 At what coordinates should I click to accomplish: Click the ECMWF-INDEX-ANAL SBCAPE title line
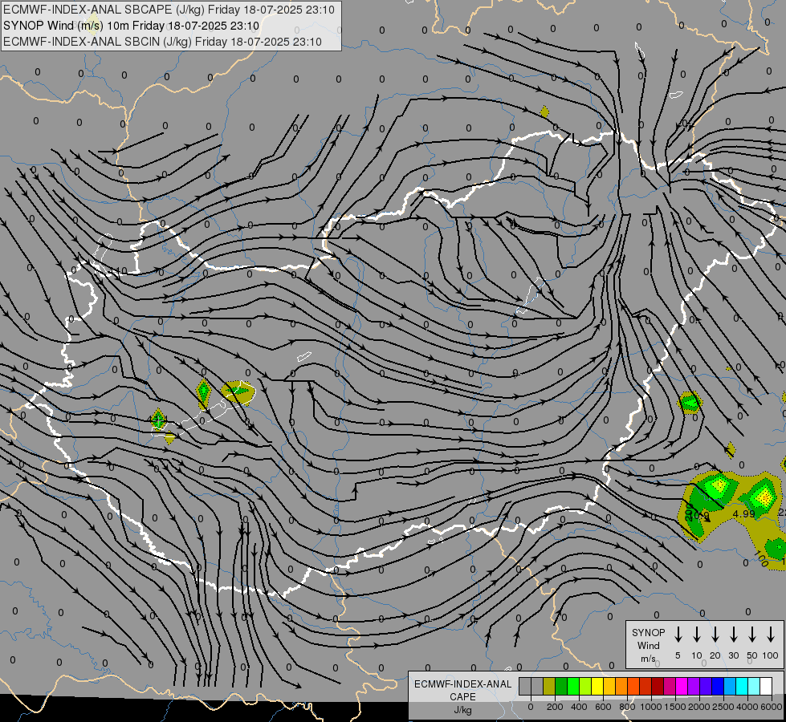point(169,10)
